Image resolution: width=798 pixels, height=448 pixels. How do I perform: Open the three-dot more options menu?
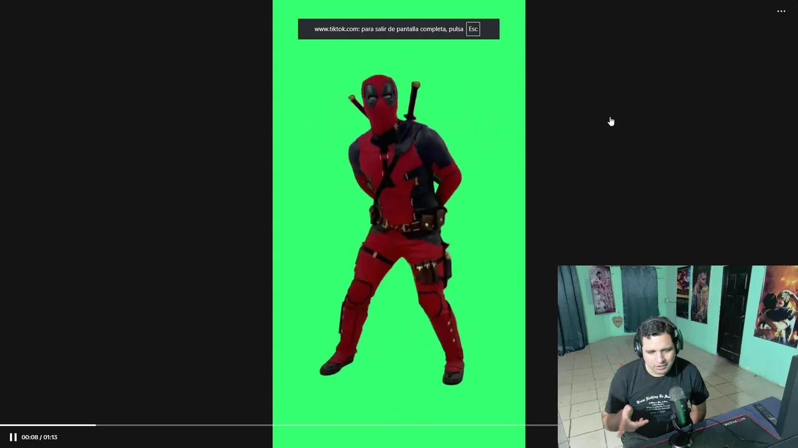[x=781, y=11]
